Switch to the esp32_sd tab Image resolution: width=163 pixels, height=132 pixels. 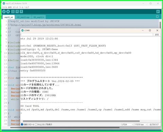point(8,17)
